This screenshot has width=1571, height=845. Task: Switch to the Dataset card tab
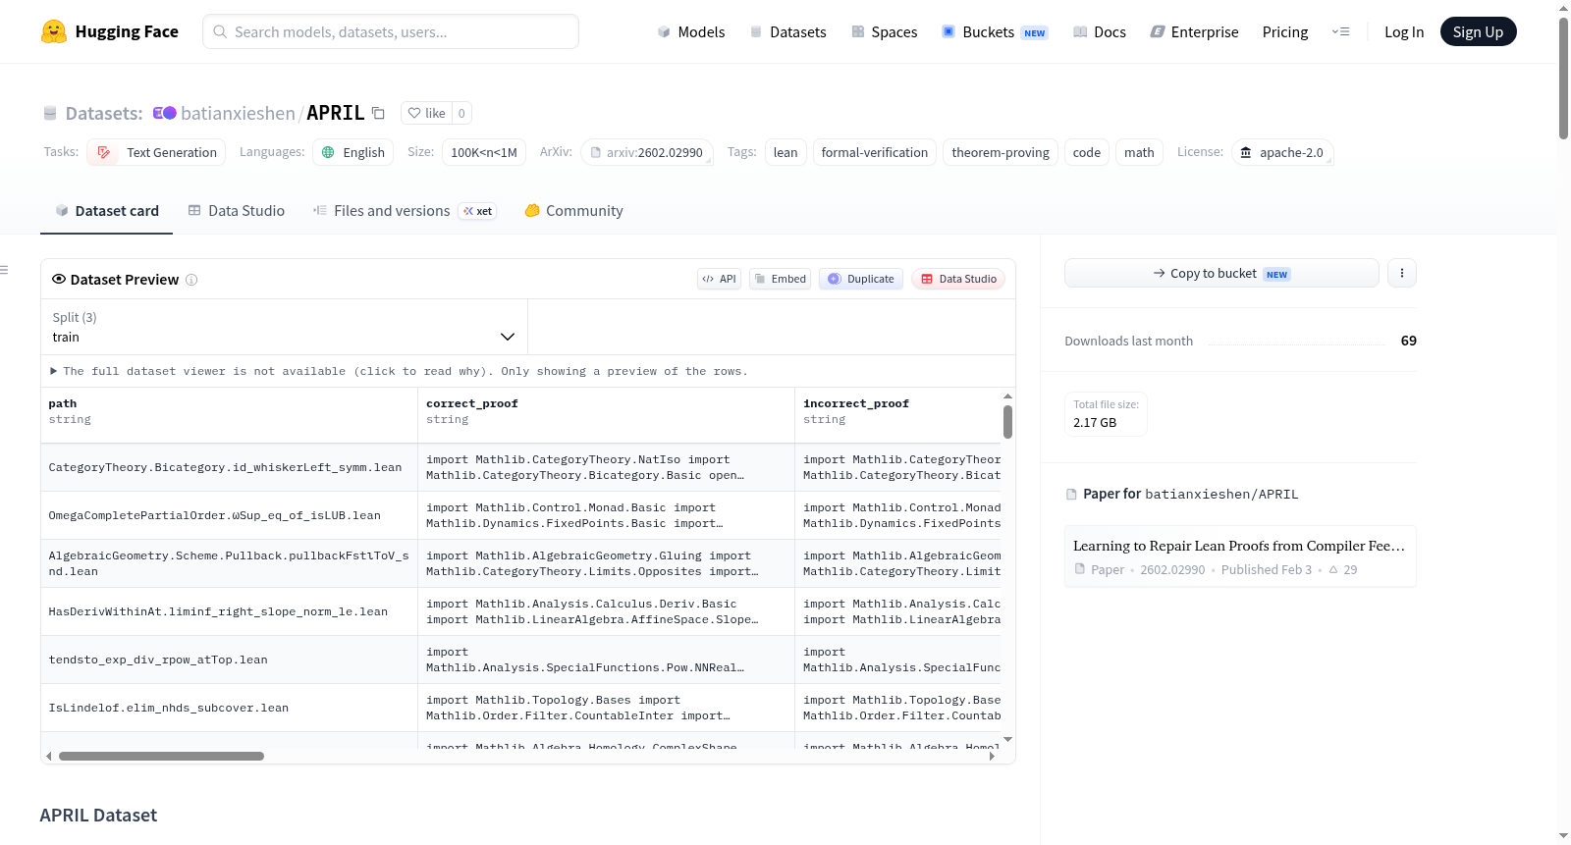click(x=107, y=211)
